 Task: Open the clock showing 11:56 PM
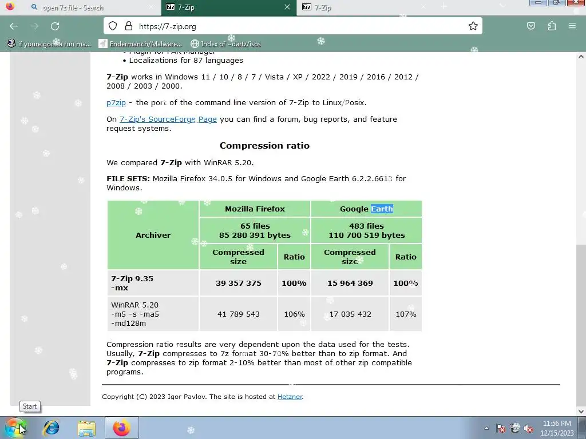[x=557, y=428]
